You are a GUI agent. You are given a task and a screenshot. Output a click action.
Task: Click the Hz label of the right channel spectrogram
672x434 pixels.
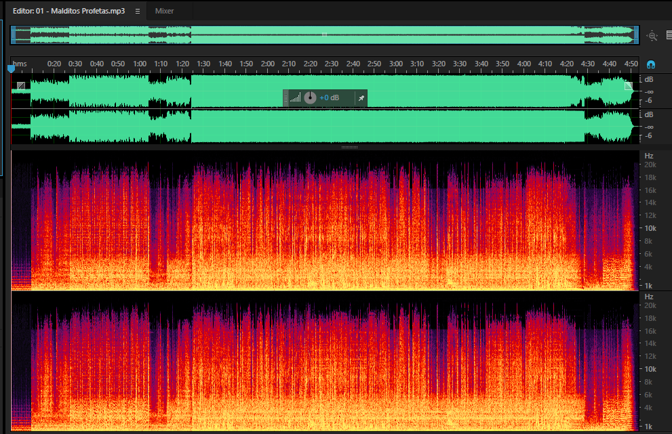(x=649, y=297)
